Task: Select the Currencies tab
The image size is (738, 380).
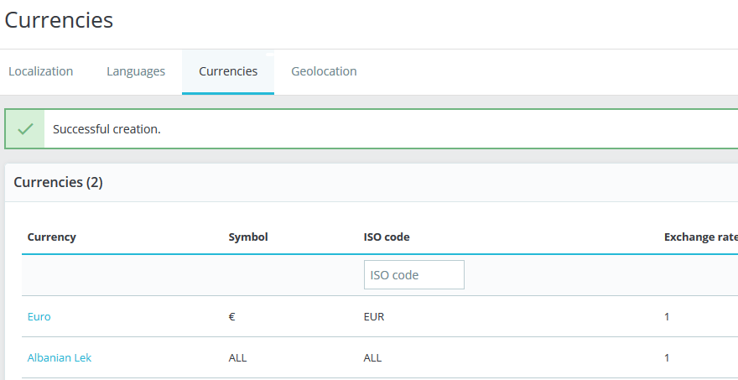Action: coord(228,71)
